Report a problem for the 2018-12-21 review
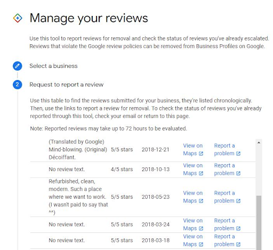Image resolution: width=273 pixels, height=250 pixels. point(227,149)
